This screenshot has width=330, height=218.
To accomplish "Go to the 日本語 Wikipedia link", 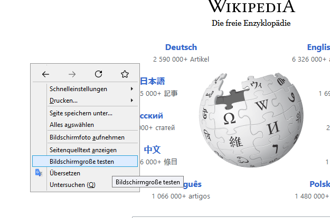I will 152,82.
